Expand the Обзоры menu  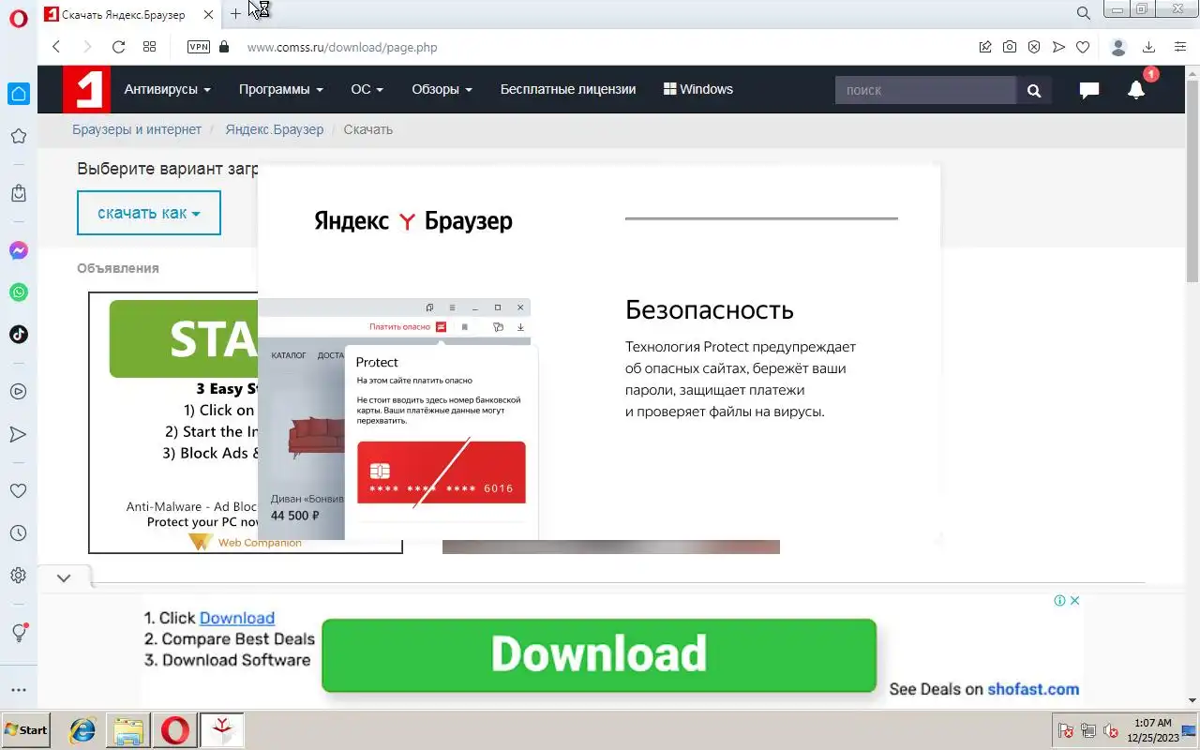pos(442,90)
